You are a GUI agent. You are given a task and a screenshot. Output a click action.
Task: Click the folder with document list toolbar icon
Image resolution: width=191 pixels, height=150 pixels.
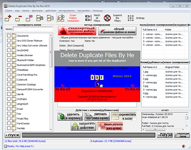click(50, 18)
